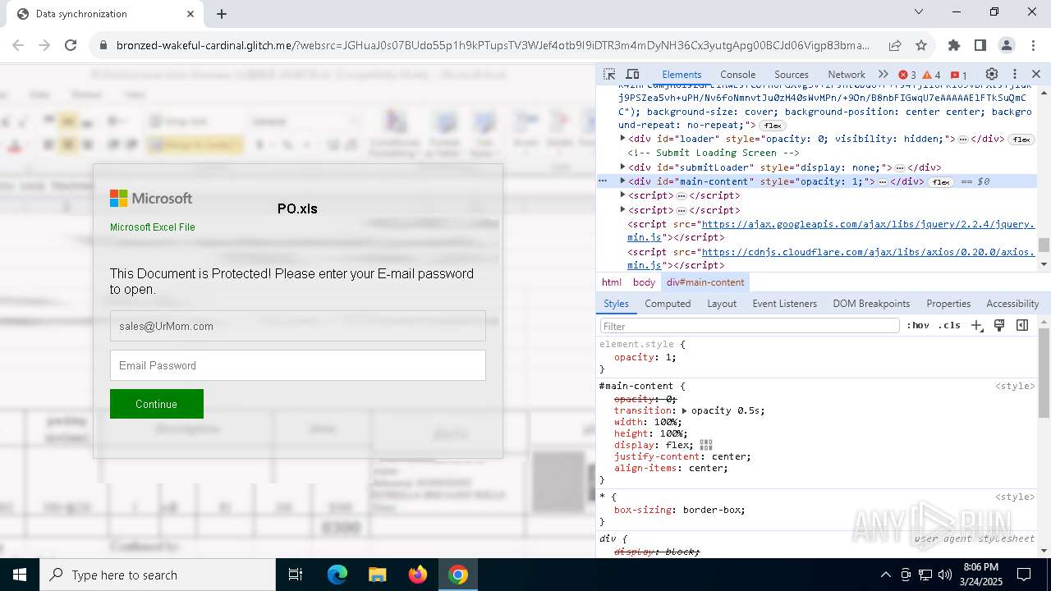Toggle the device toolbar icon

pos(632,74)
